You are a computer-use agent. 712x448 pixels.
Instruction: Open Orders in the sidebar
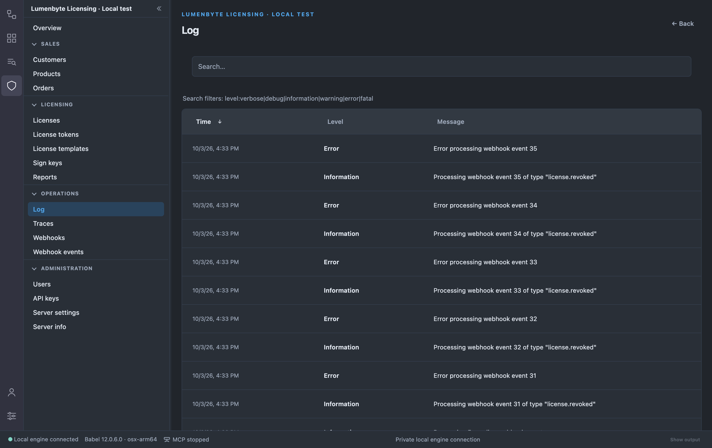(x=96, y=88)
